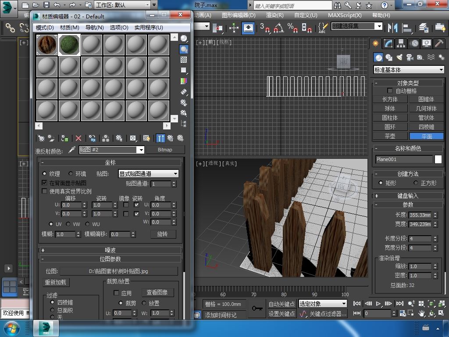Select the wood material sample slot
449x337 pixels.
47,45
